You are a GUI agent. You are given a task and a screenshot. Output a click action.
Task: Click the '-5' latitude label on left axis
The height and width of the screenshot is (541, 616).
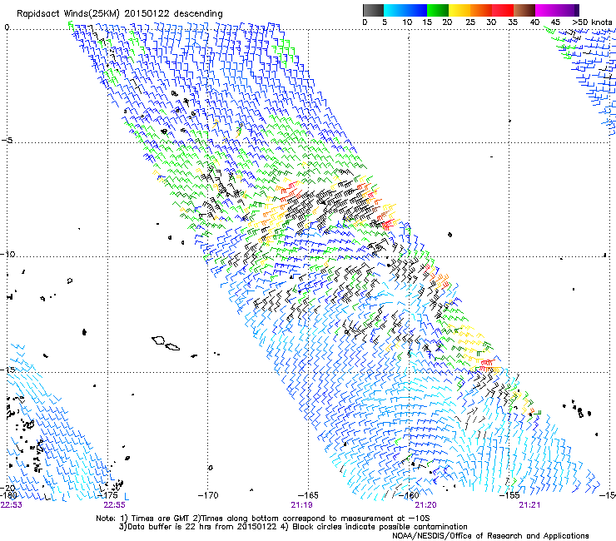7,141
